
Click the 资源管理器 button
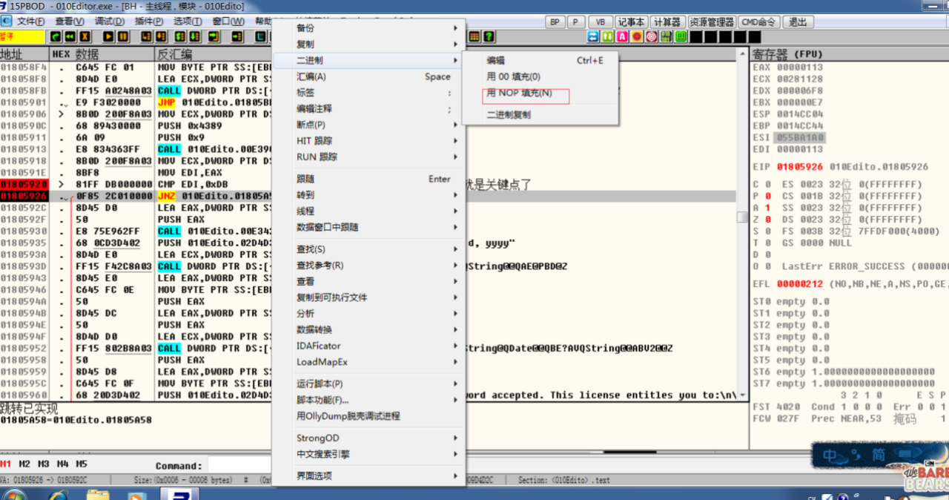coord(711,22)
